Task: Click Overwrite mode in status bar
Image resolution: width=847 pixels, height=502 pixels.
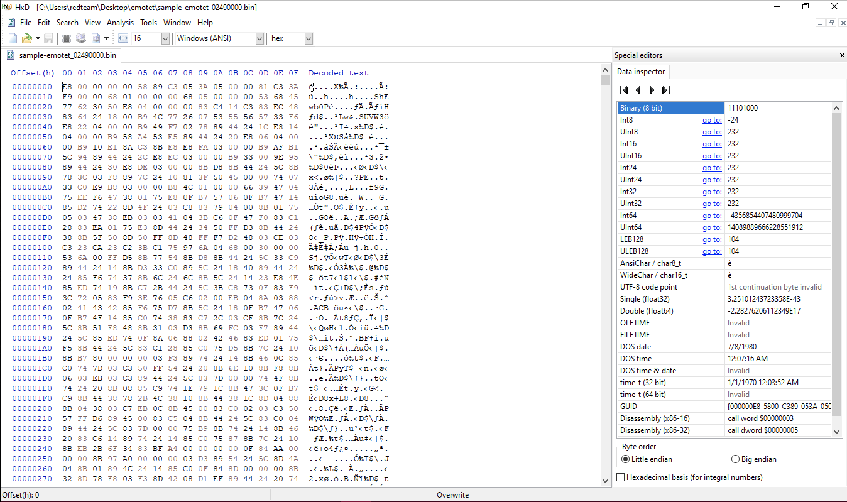Action: click(x=453, y=495)
